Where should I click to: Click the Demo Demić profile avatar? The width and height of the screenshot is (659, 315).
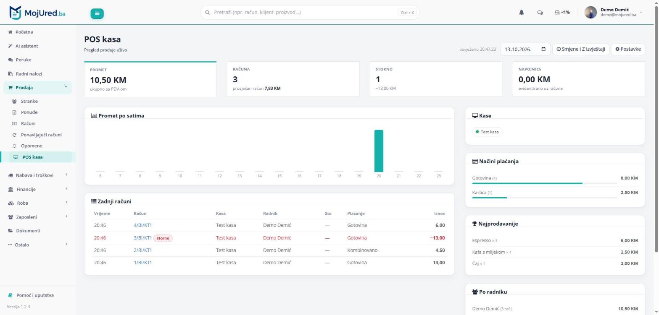pos(590,13)
